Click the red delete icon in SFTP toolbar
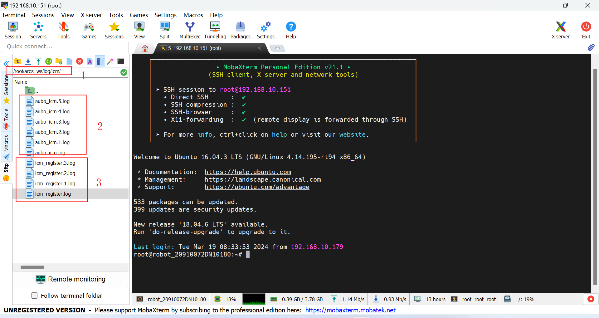The width and height of the screenshot is (599, 318). pyautogui.click(x=80, y=61)
